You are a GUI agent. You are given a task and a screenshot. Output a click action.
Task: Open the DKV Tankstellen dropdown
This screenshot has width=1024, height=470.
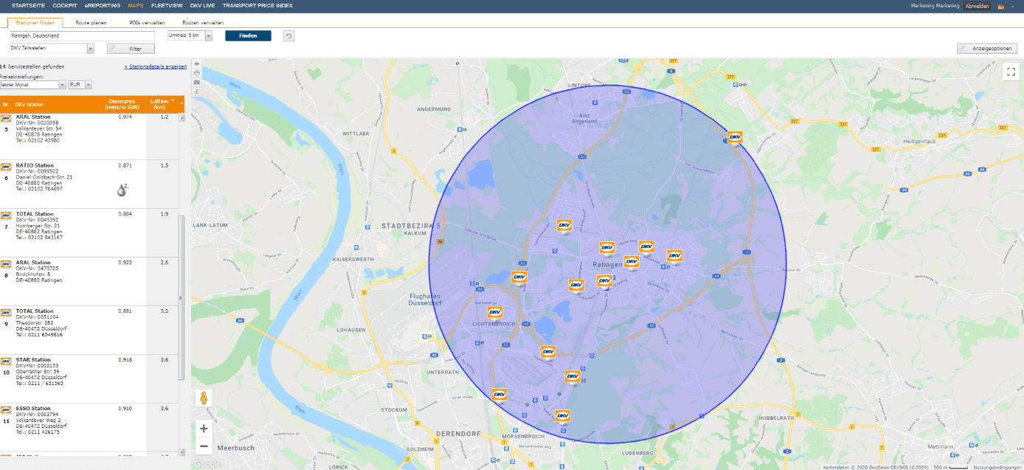(91, 49)
